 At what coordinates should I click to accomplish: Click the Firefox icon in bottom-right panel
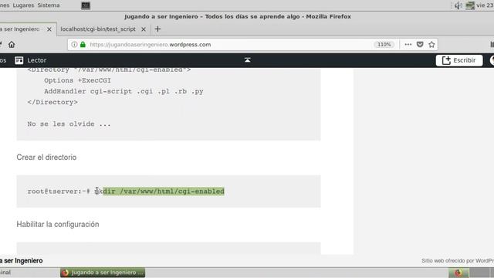click(x=458, y=273)
